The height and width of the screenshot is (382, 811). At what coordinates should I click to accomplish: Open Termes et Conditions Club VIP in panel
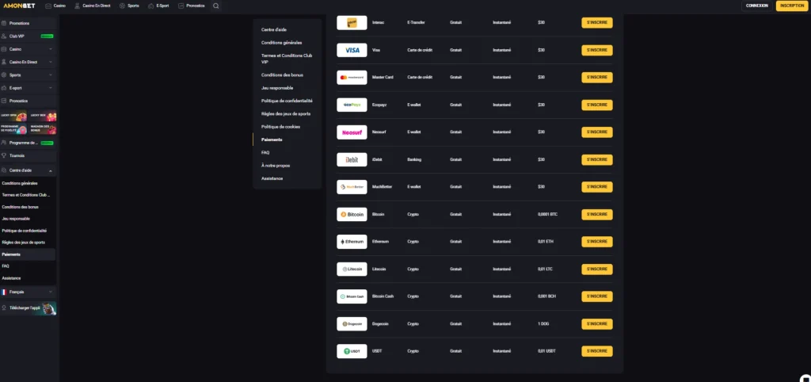(x=287, y=59)
